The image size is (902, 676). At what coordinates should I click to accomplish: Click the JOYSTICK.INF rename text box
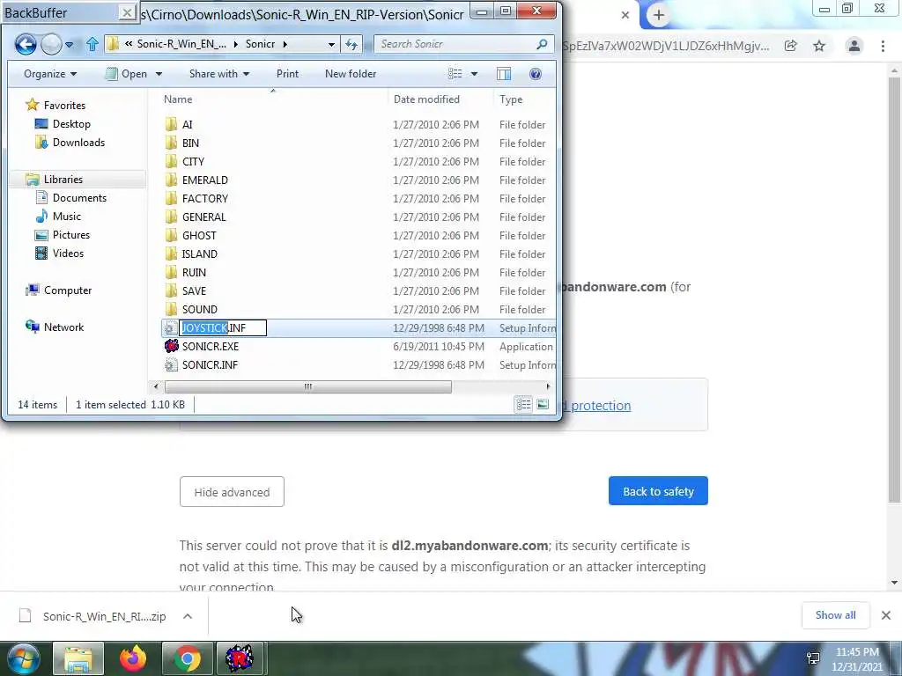223,327
